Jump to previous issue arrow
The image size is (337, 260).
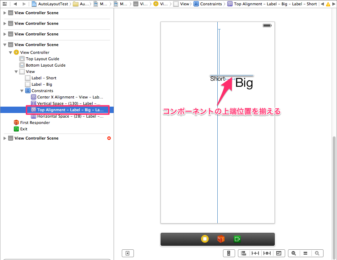point(322,4)
